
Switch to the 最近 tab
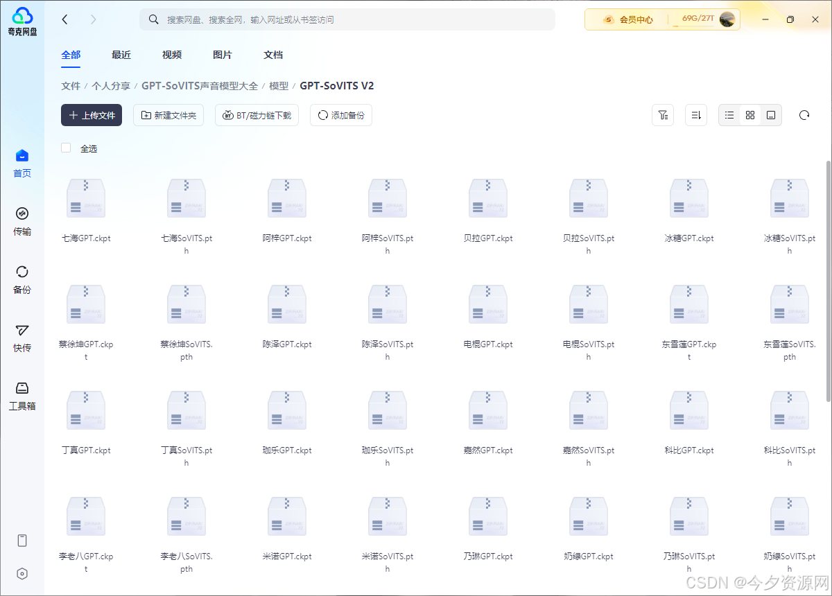(121, 55)
